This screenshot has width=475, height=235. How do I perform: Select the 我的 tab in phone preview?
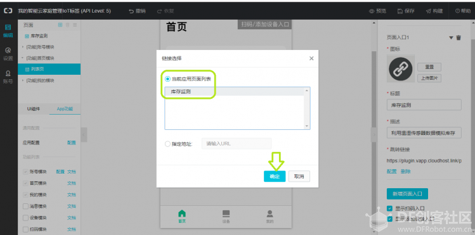click(270, 217)
